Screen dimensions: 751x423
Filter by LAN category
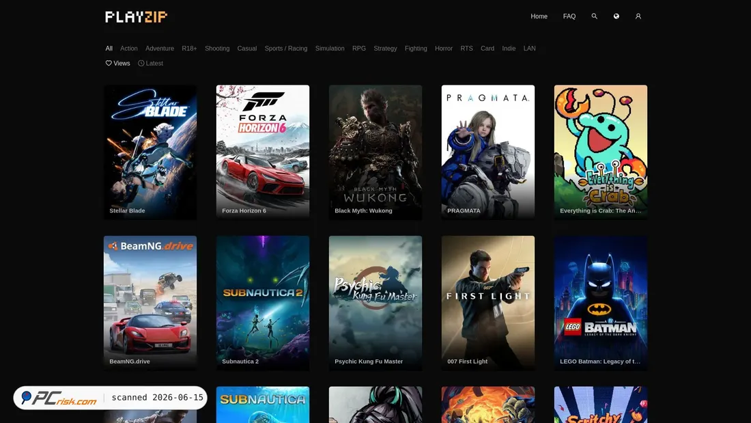point(529,49)
